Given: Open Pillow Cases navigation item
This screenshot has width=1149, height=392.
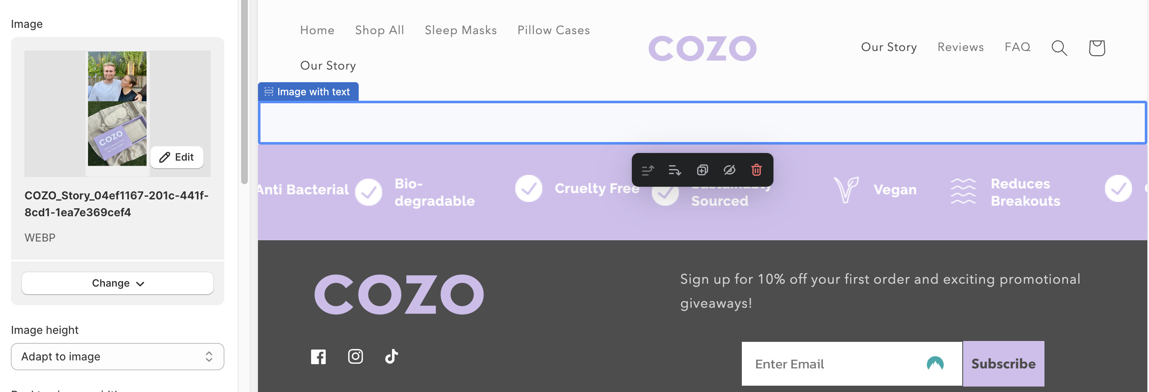Looking at the screenshot, I should click(553, 30).
